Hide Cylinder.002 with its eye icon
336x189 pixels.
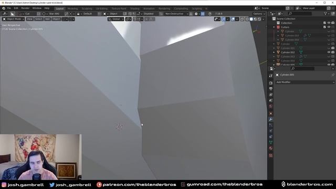pos(329,52)
